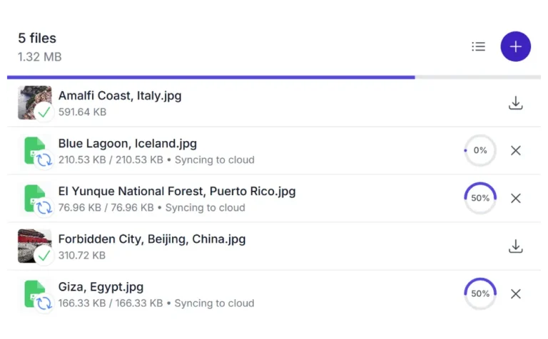This screenshot has height=339, width=548.
Task: Open the Amalfi Coast photo thumbnail
Action: (34, 103)
